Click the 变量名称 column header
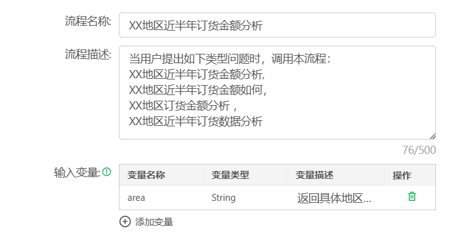Screen dimensions: 461x244 click(161, 175)
